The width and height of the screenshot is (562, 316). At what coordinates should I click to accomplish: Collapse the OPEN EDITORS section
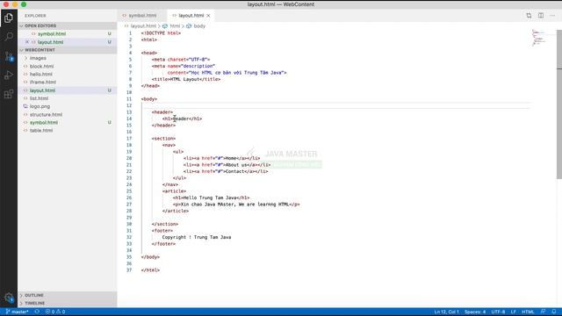point(67,25)
